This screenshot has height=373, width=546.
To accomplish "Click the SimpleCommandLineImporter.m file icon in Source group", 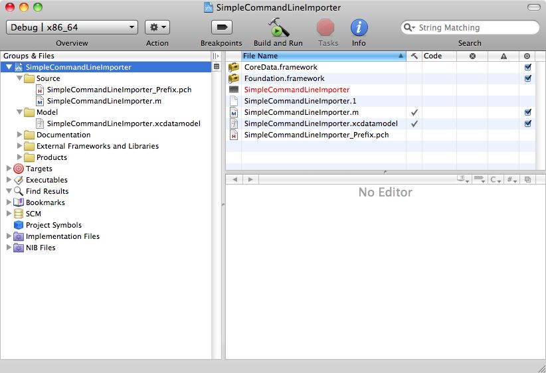I will [x=41, y=101].
